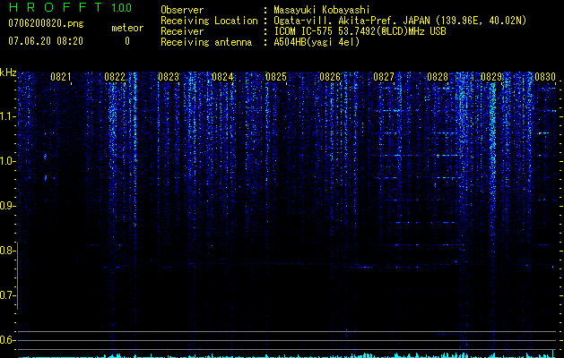This screenshot has height=358, width=564.
Task: Click the 0.8 kHz axis label
Action: pyautogui.click(x=7, y=251)
